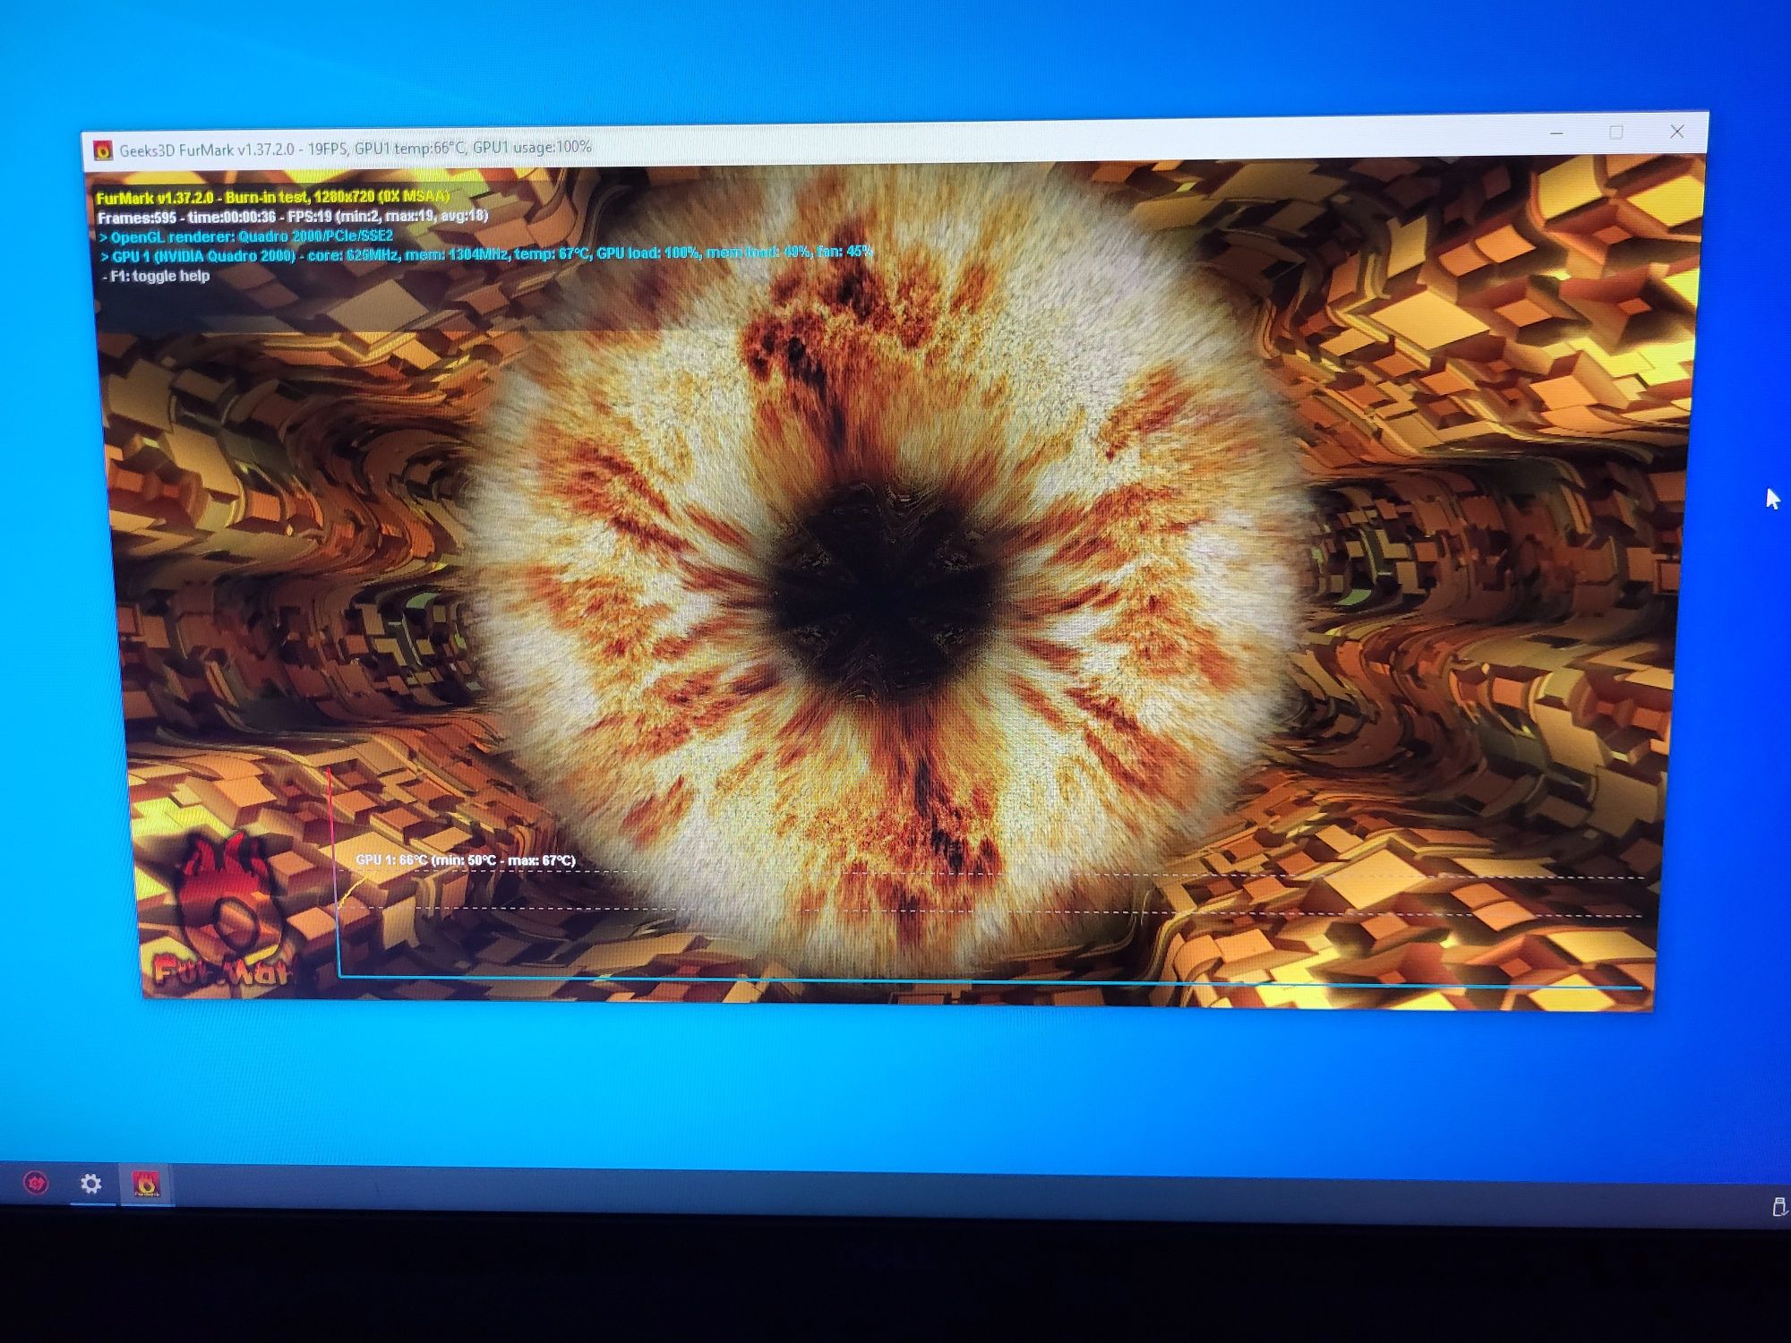
Task: Click the USB device icon in the system tray
Action: [1778, 1206]
